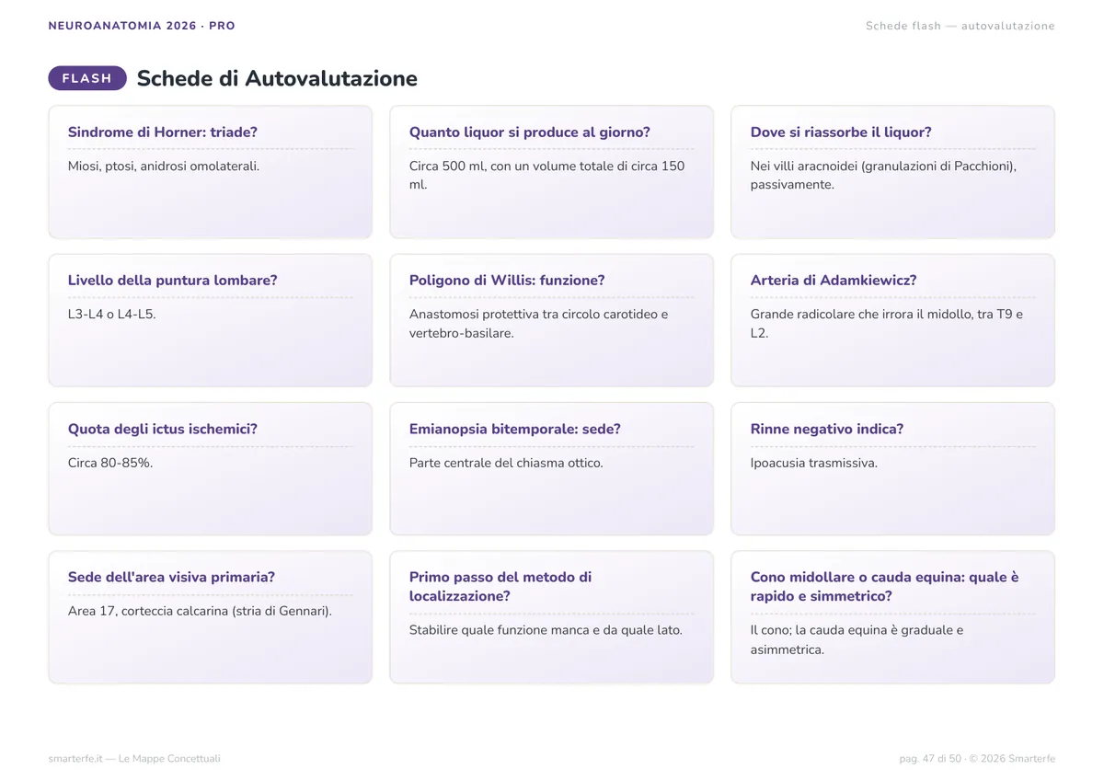The width and height of the screenshot is (1104, 781).
Task: Click the FLASH badge beside the title
Action: (x=87, y=78)
